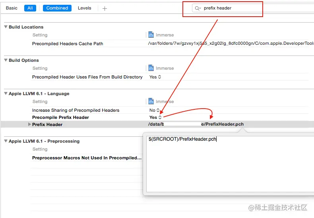Collapse the Build Options section

pyautogui.click(x=6, y=60)
